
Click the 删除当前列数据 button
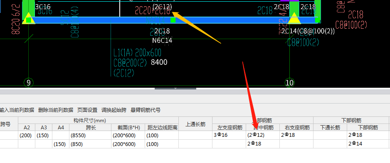point(56,110)
